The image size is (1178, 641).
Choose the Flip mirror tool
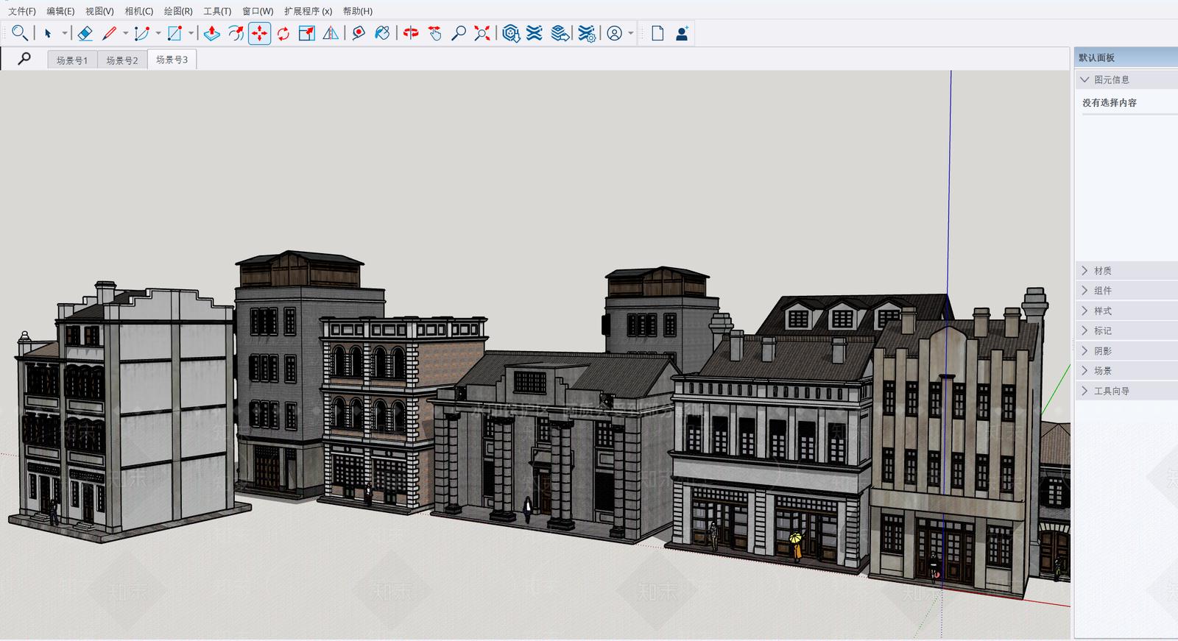pyautogui.click(x=331, y=33)
